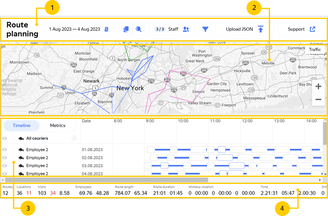Open Support external link icon
The height and width of the screenshot is (216, 328).
[312, 29]
